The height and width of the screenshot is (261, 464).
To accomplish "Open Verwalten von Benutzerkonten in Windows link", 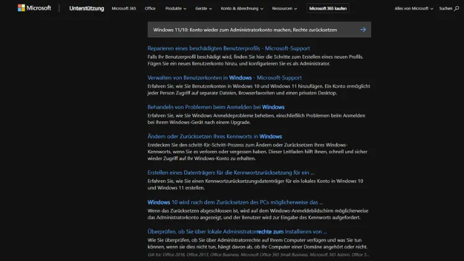I will point(225,77).
